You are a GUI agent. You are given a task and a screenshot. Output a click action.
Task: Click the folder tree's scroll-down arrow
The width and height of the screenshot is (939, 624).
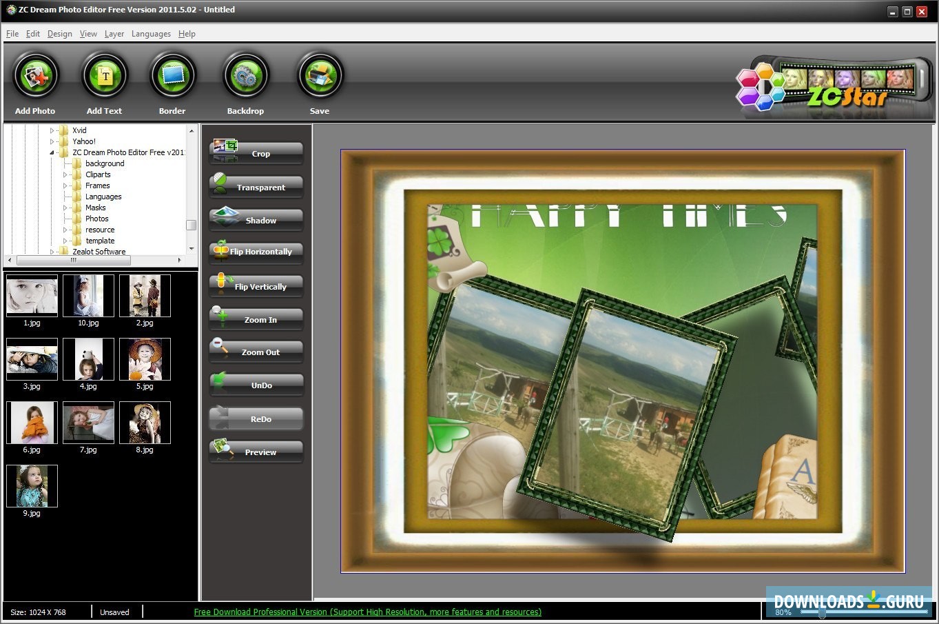click(x=192, y=250)
